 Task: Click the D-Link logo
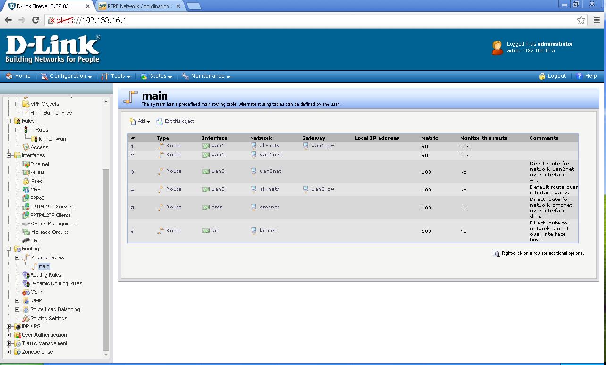point(52,49)
